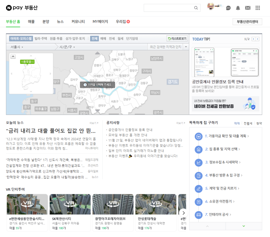Click the pen icon for step 5
Viewport: 270px width, 237px height.
198,189
